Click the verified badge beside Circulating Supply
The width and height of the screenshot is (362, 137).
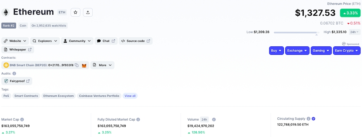(313, 119)
